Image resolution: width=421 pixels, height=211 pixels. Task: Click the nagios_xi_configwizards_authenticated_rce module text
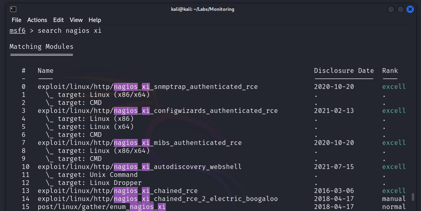point(157,111)
